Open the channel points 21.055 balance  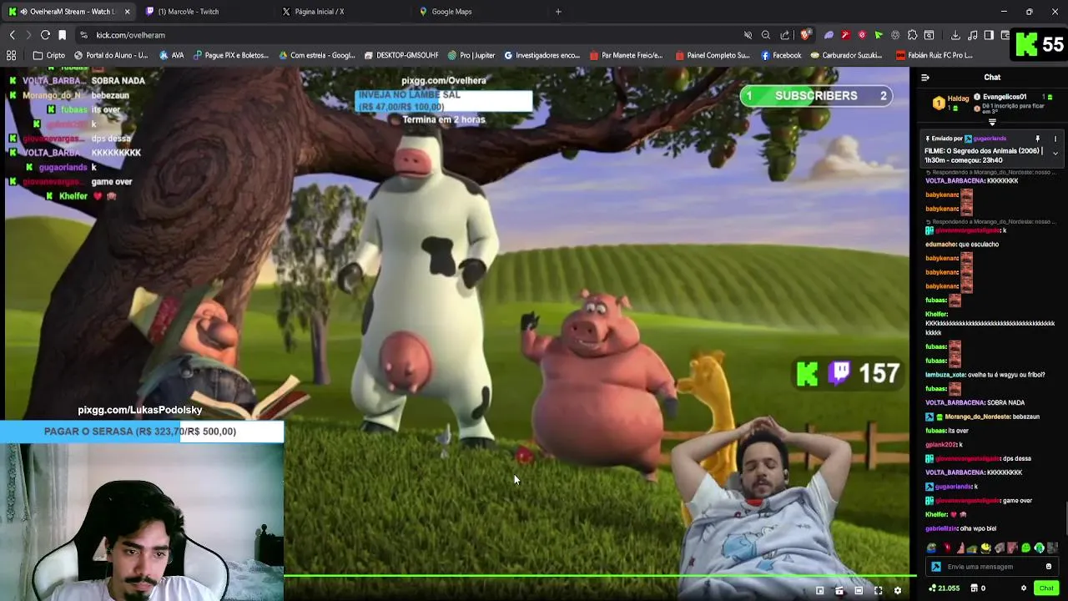point(945,588)
